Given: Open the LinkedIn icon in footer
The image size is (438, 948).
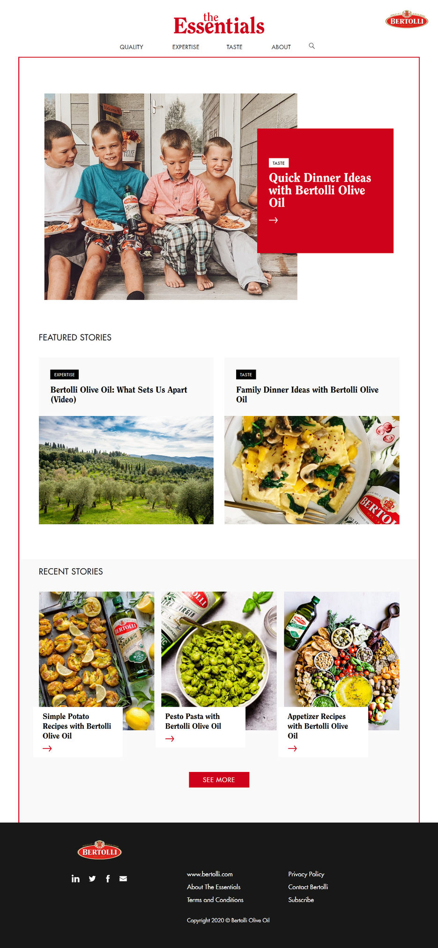Looking at the screenshot, I should (x=75, y=878).
